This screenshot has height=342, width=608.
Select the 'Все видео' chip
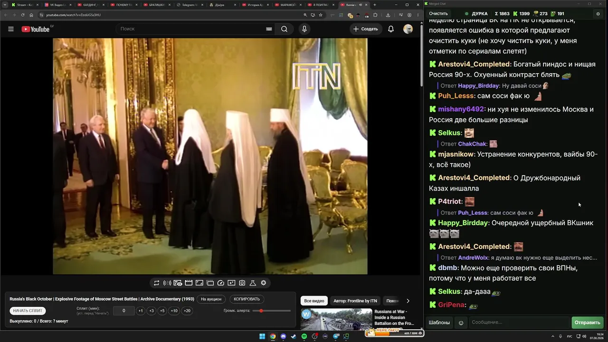coord(314,301)
